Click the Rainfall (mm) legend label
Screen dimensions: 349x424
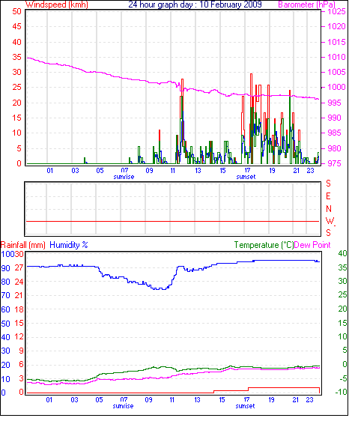pos(23,245)
